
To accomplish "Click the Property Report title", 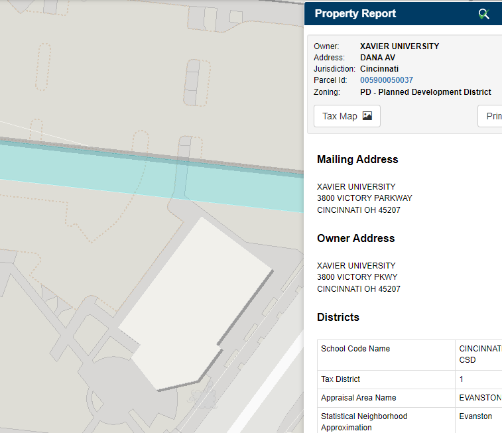I will click(355, 13).
